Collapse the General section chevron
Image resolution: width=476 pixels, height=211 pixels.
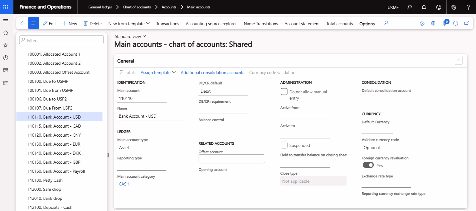coord(459,60)
